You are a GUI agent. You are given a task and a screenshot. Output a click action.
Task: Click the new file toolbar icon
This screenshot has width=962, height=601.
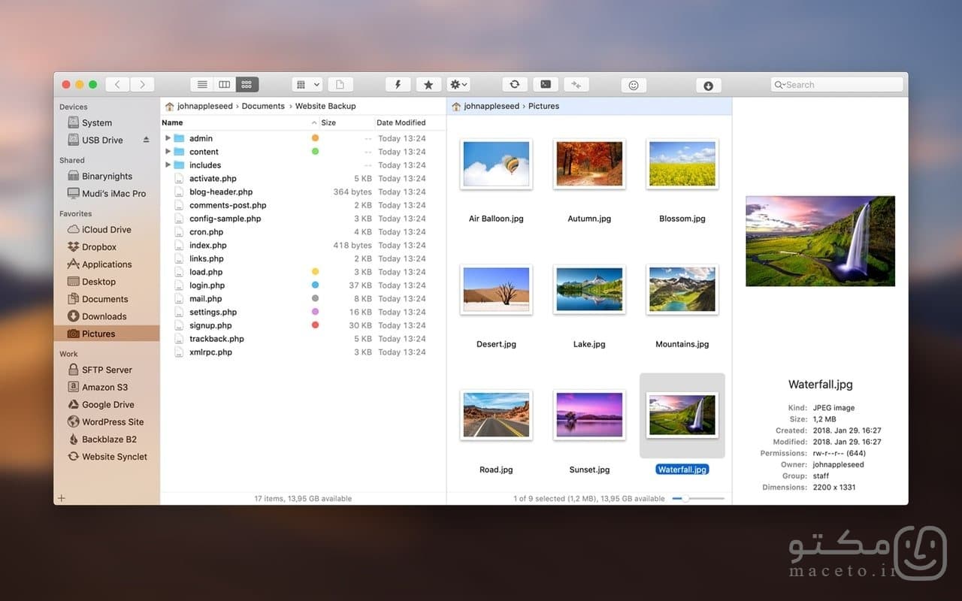340,85
